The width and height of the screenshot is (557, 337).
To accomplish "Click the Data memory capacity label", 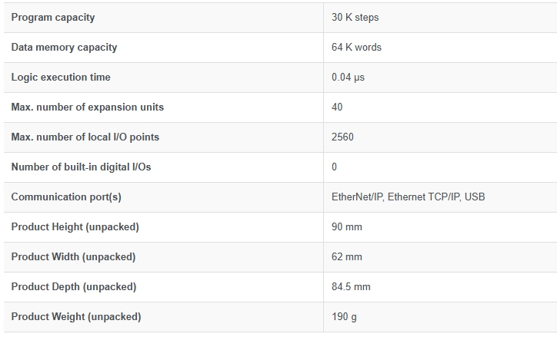I will point(64,48).
